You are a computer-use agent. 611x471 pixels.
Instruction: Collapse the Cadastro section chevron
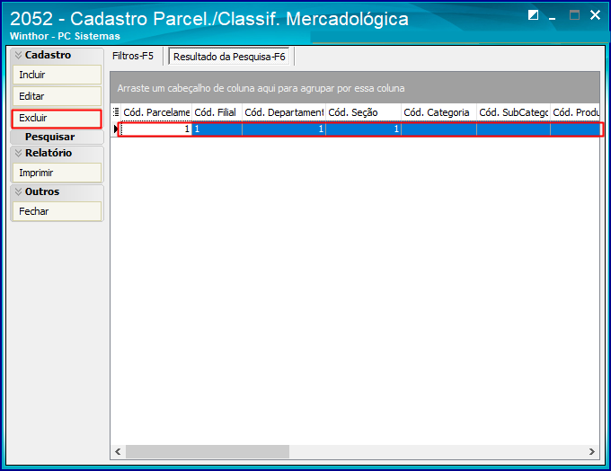(18, 55)
